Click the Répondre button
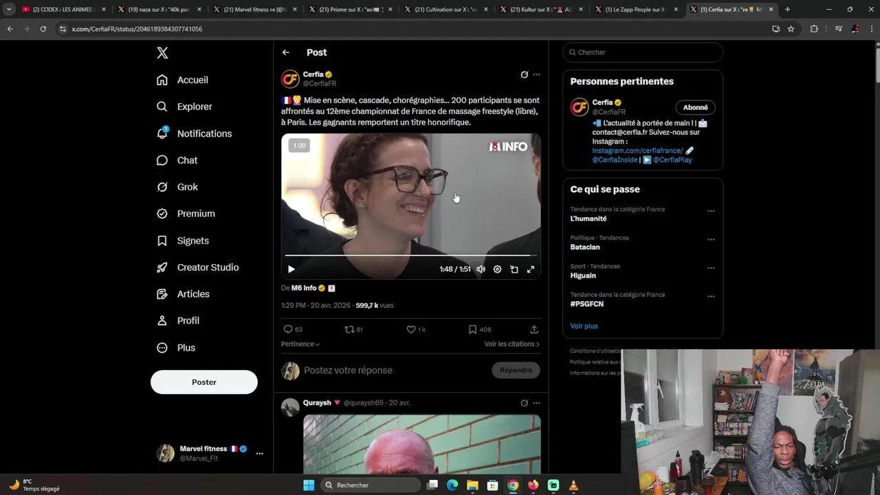 tap(516, 371)
